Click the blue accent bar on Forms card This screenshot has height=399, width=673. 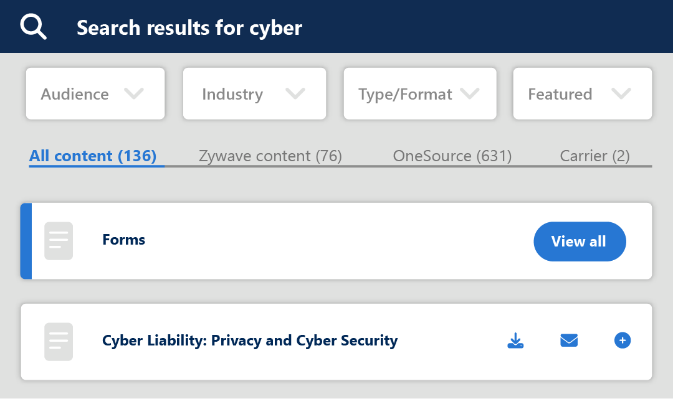coord(26,241)
